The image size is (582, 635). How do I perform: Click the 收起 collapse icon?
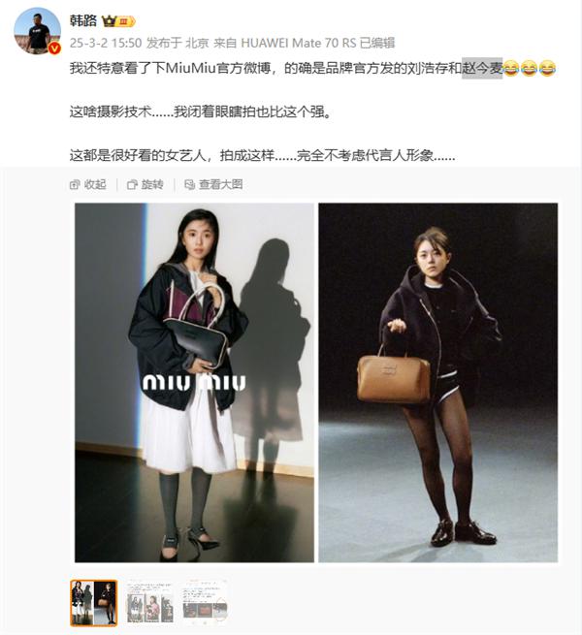click(75, 184)
